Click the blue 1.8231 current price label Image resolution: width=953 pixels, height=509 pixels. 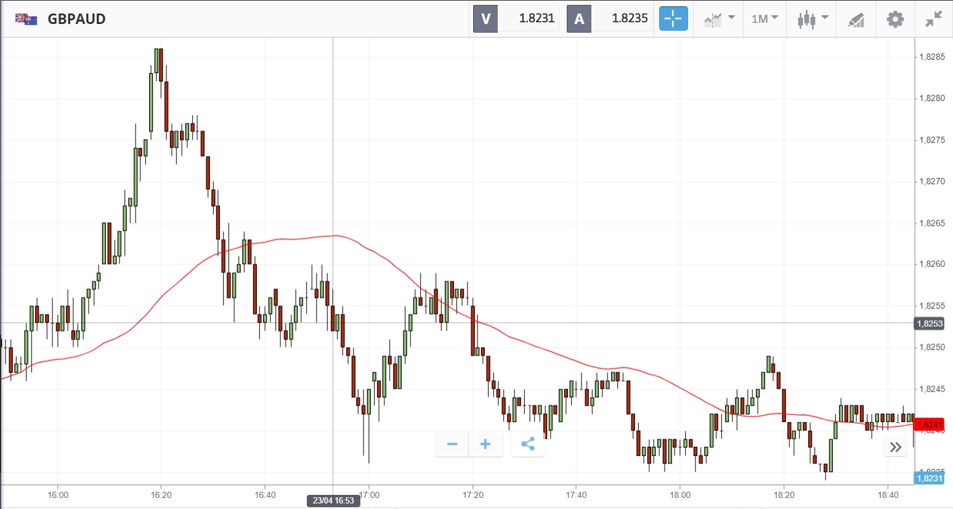(x=929, y=478)
